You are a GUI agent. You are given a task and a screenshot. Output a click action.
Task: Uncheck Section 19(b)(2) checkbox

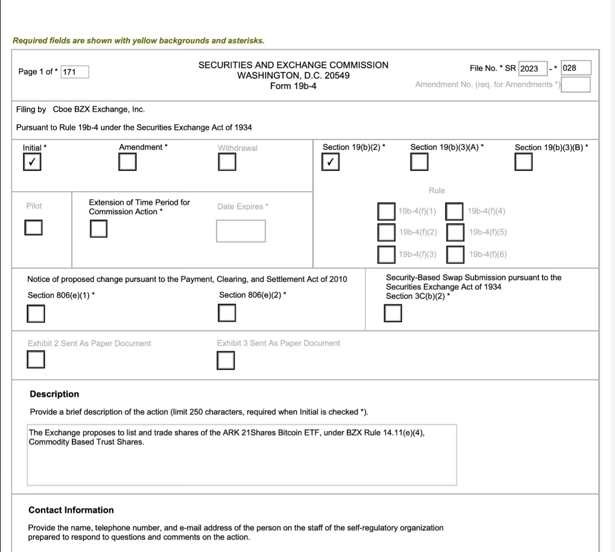pyautogui.click(x=330, y=162)
